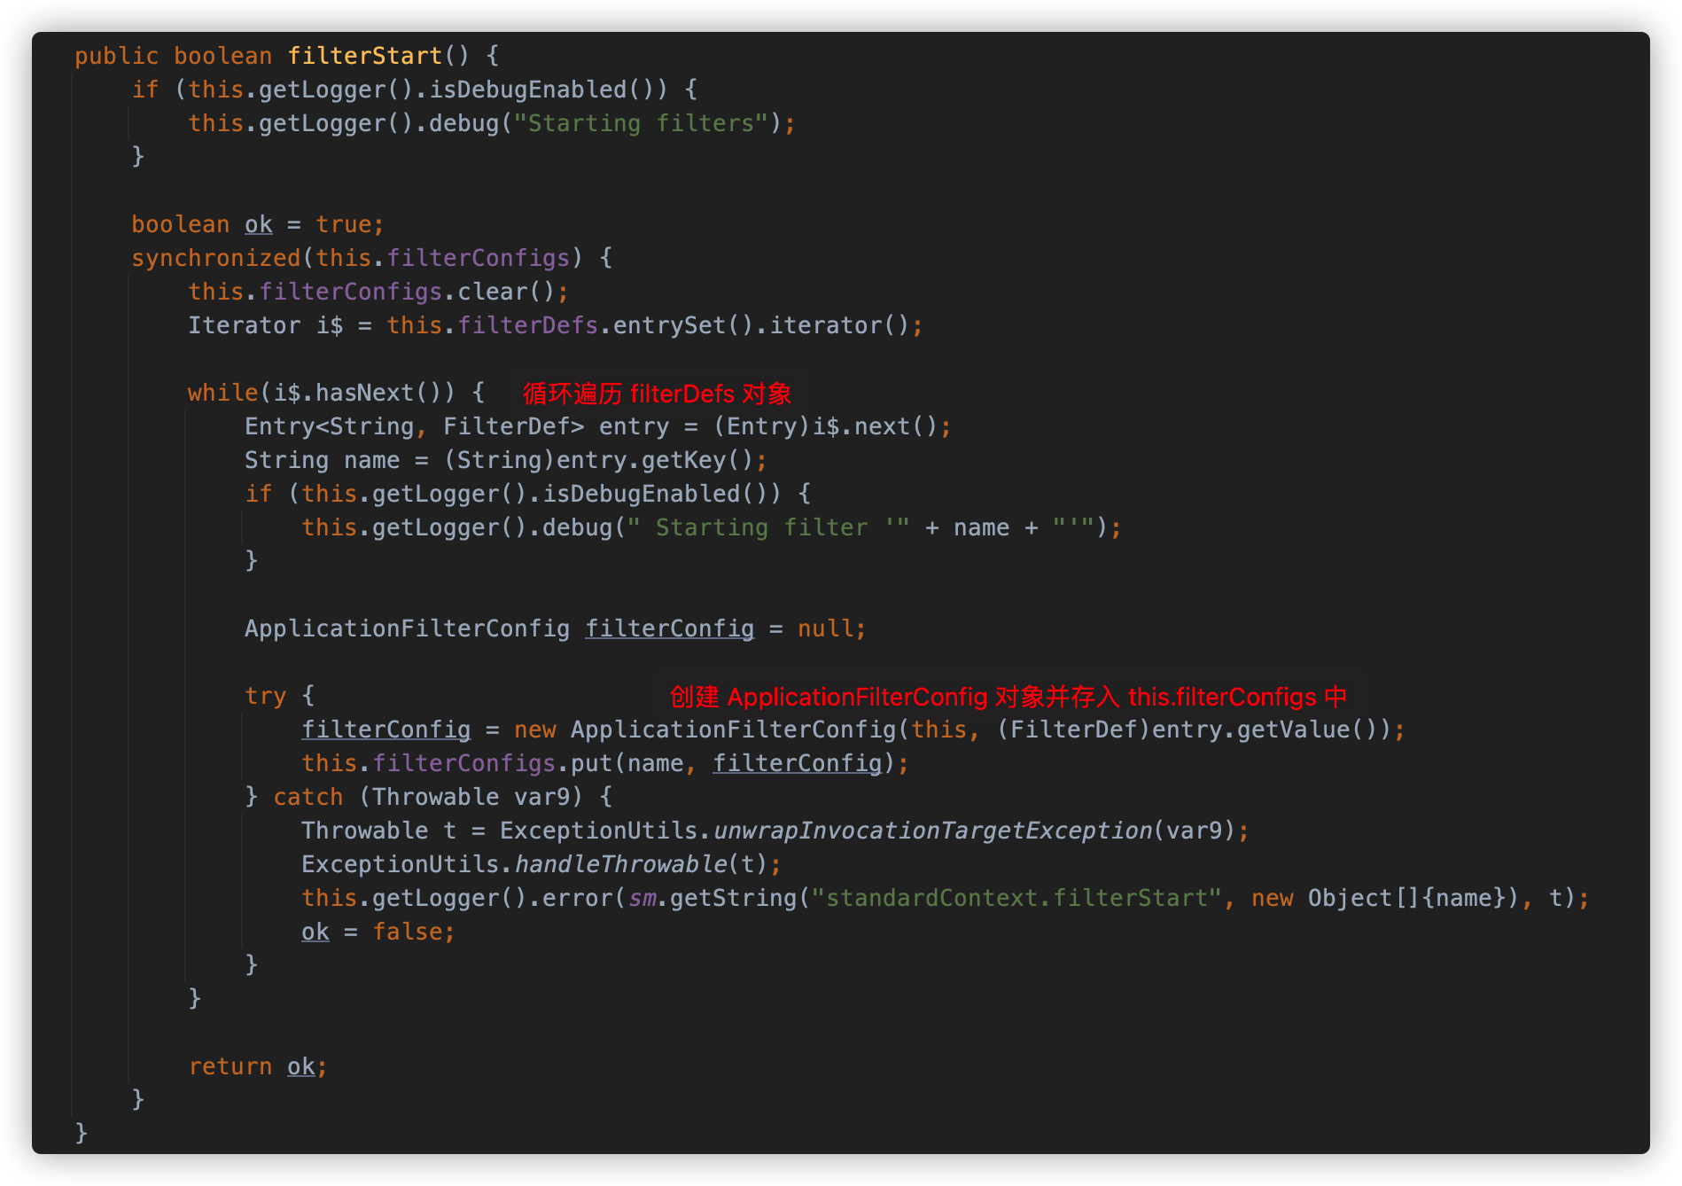Click the " Starting filter '" string literal
Image resolution: width=1682 pixels, height=1186 pixels.
click(767, 527)
